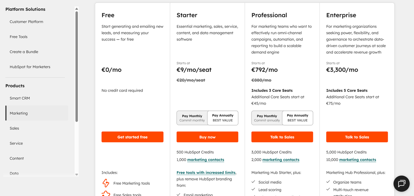Image resolution: width=414 pixels, height=196 pixels.
Task: Open HubSpot for Marketers sidebar entry
Action: [30, 67]
